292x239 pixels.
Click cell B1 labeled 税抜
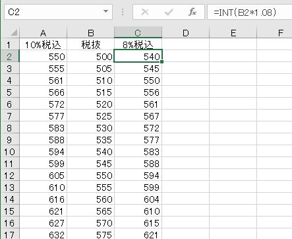(90, 45)
